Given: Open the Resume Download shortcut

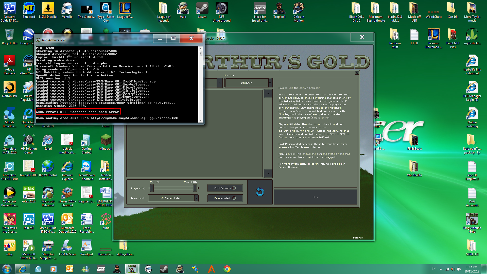Looking at the screenshot, I should click(433, 38).
